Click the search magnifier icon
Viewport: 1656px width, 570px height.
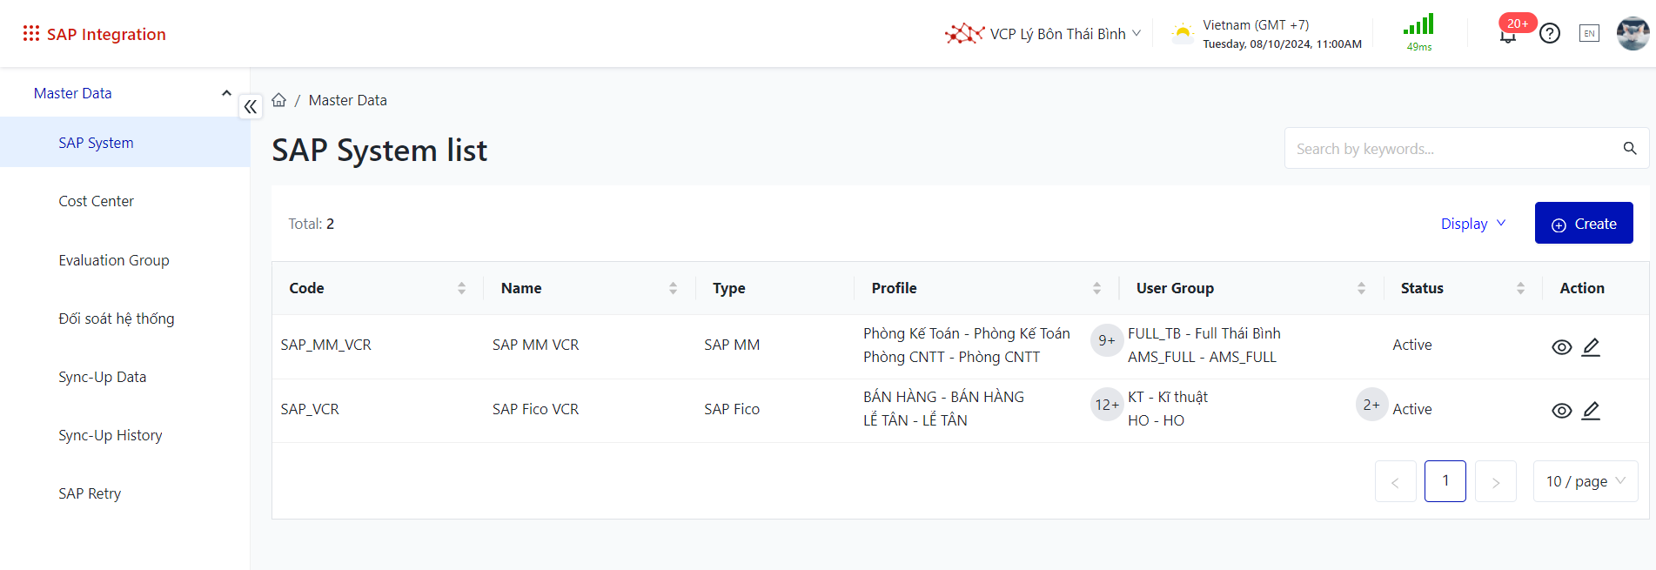[1630, 149]
